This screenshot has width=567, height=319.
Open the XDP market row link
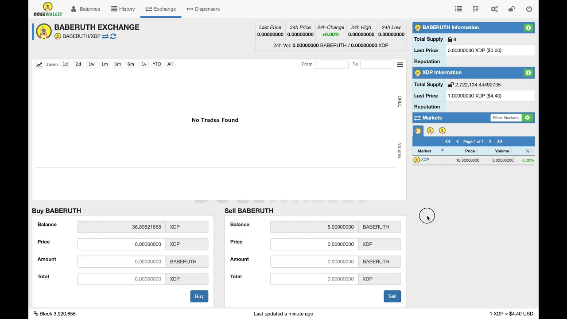425,160
